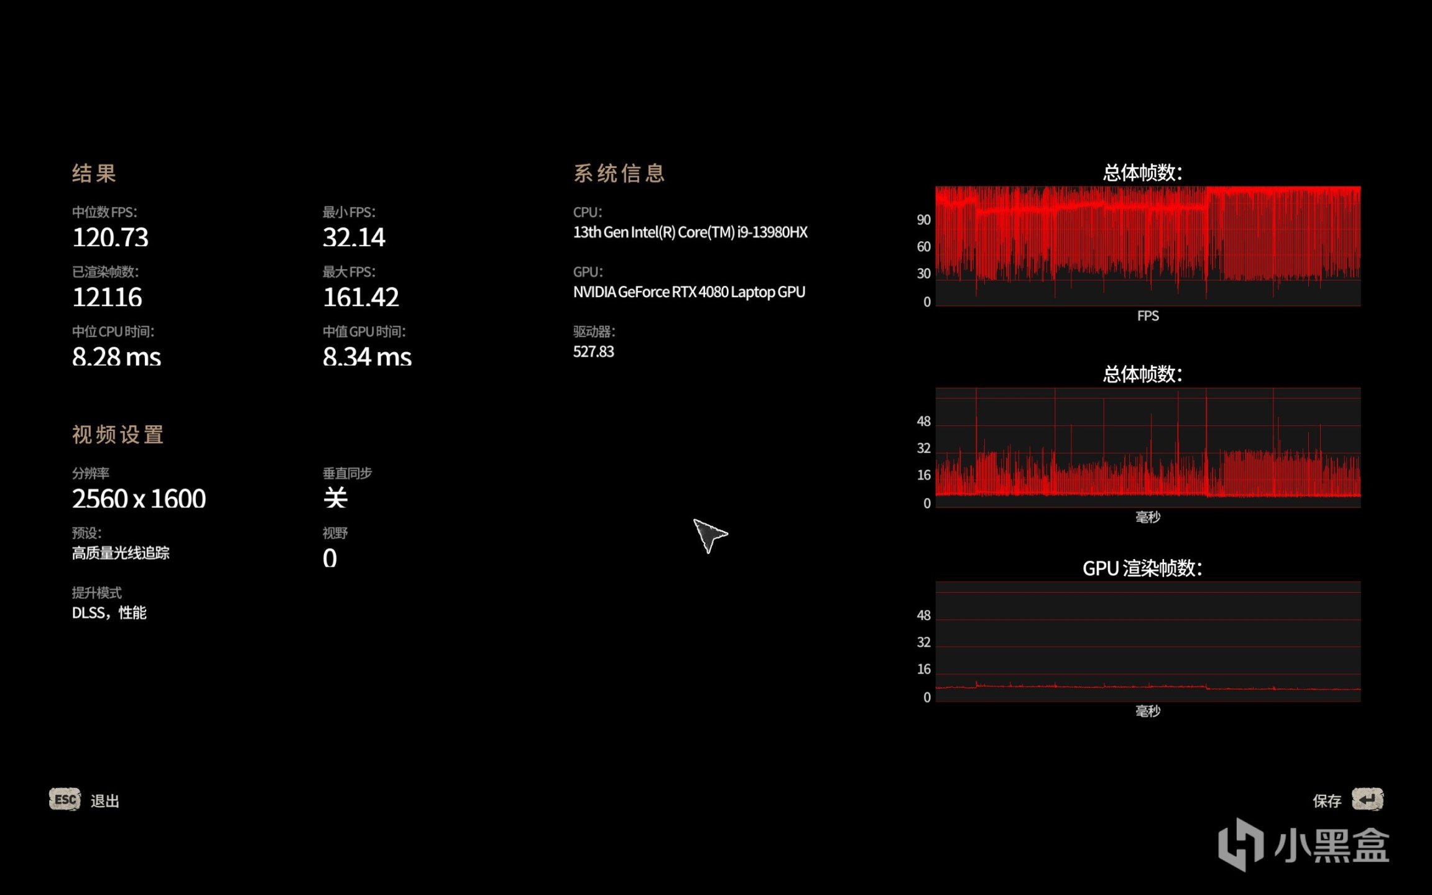The height and width of the screenshot is (895, 1432).
Task: Click the 结果 section heading
Action: tap(94, 174)
